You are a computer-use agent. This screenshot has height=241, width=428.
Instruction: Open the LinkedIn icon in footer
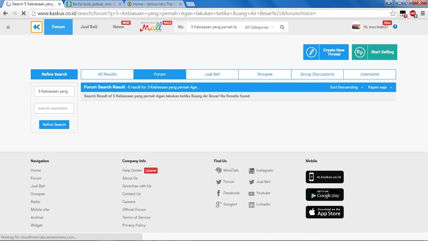click(251, 205)
